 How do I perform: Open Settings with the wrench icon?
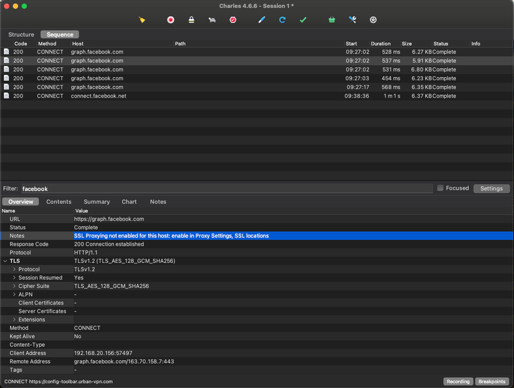tap(352, 19)
